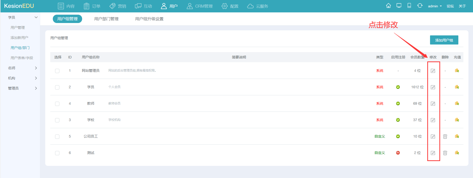Click the refresh icon in the header
This screenshot has height=178, width=473.
(x=420, y=6)
